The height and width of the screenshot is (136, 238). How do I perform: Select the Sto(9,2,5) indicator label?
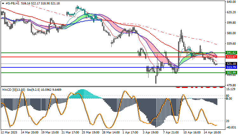click(34, 90)
